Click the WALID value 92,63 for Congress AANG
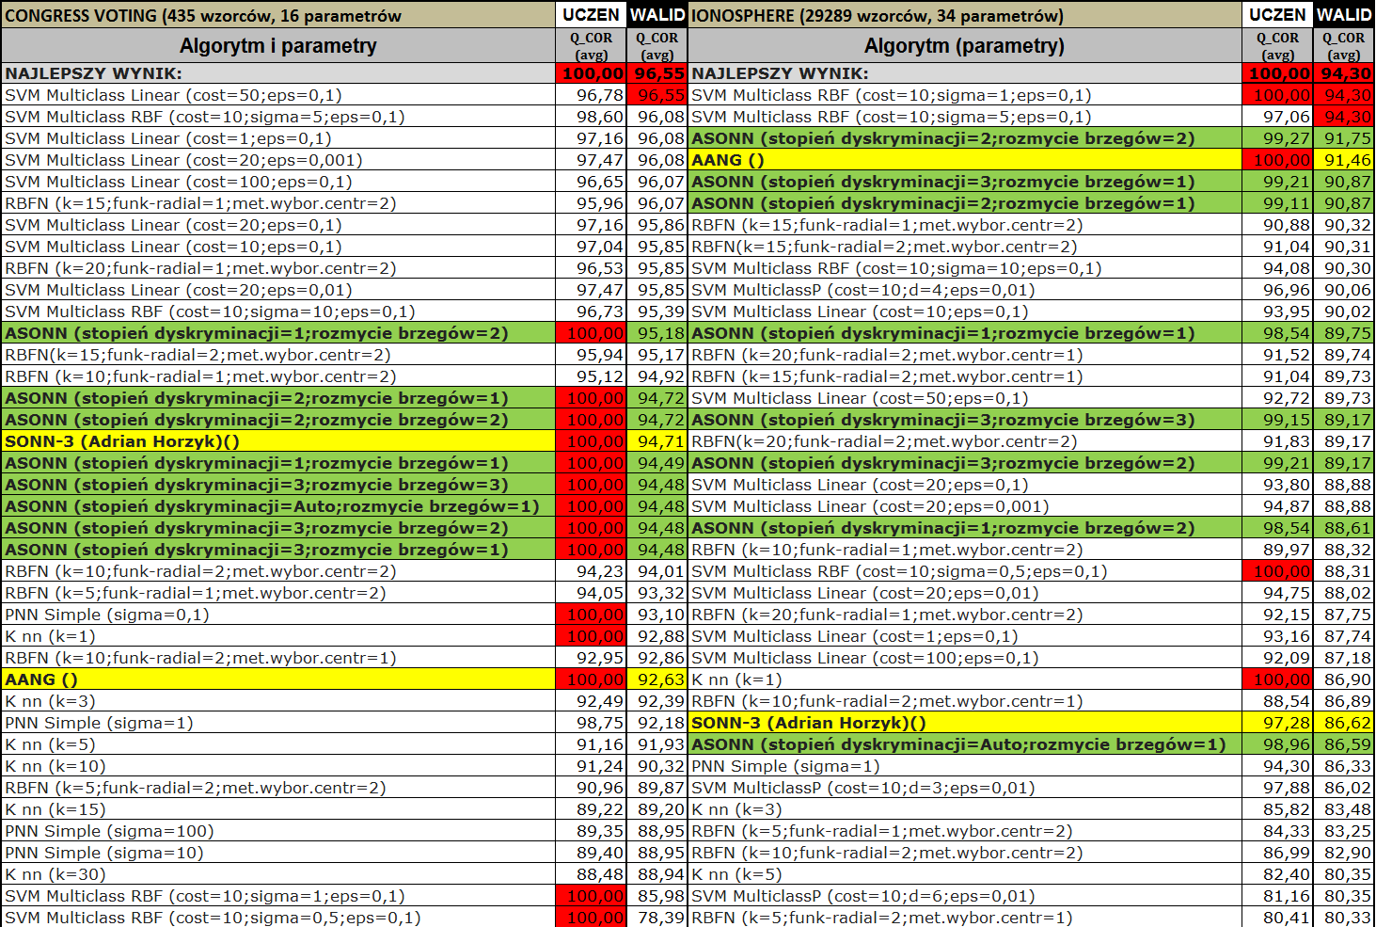The height and width of the screenshot is (927, 1376). (658, 679)
